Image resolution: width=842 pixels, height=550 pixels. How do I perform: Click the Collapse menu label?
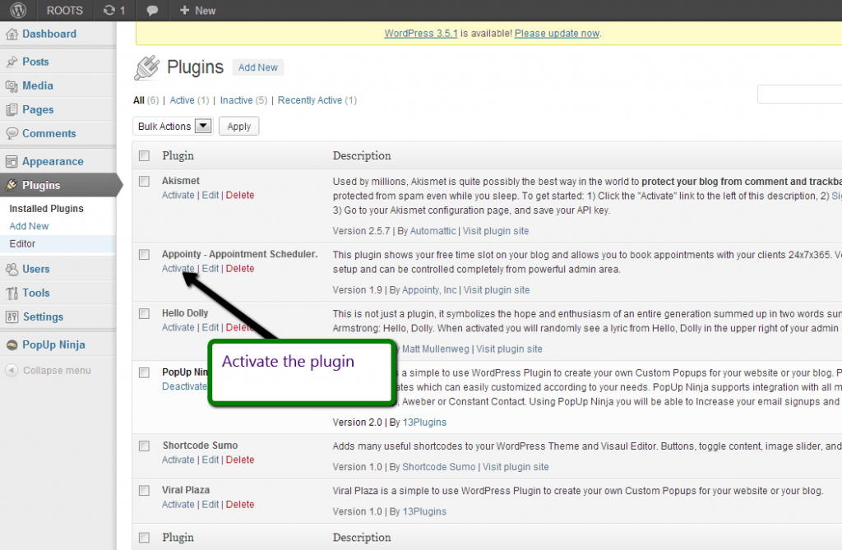click(x=57, y=371)
